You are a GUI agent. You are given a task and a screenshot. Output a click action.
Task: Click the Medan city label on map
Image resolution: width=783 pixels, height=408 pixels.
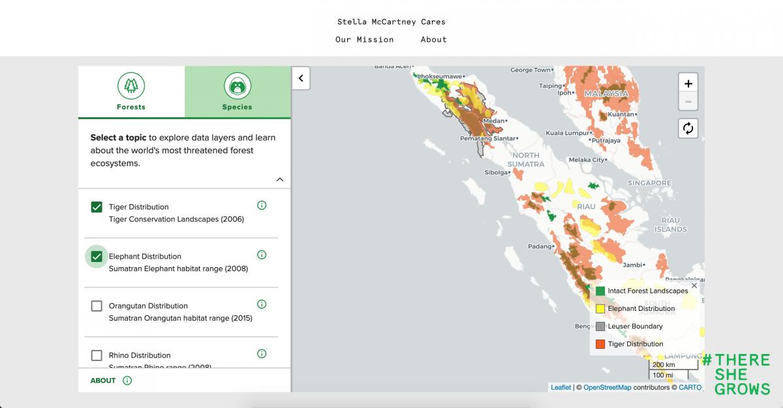[x=493, y=121]
